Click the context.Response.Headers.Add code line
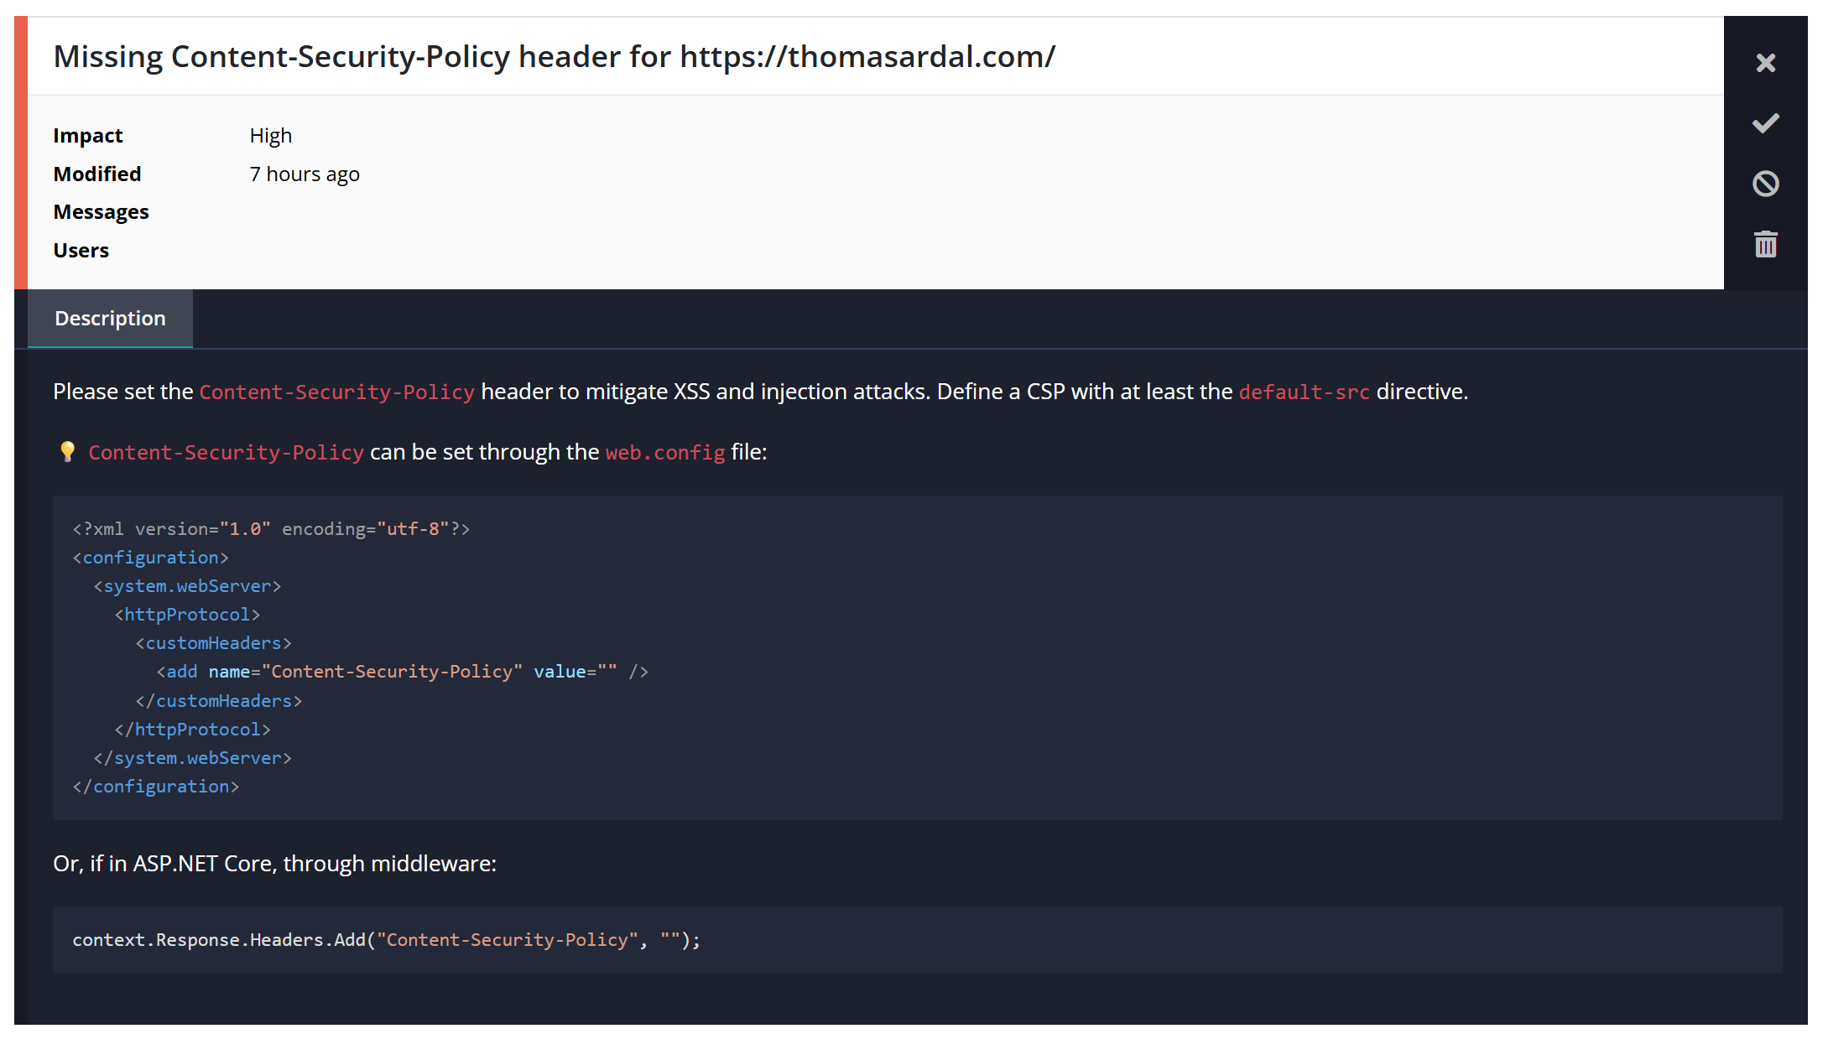Image resolution: width=1823 pixels, height=1039 pixels. click(x=386, y=940)
